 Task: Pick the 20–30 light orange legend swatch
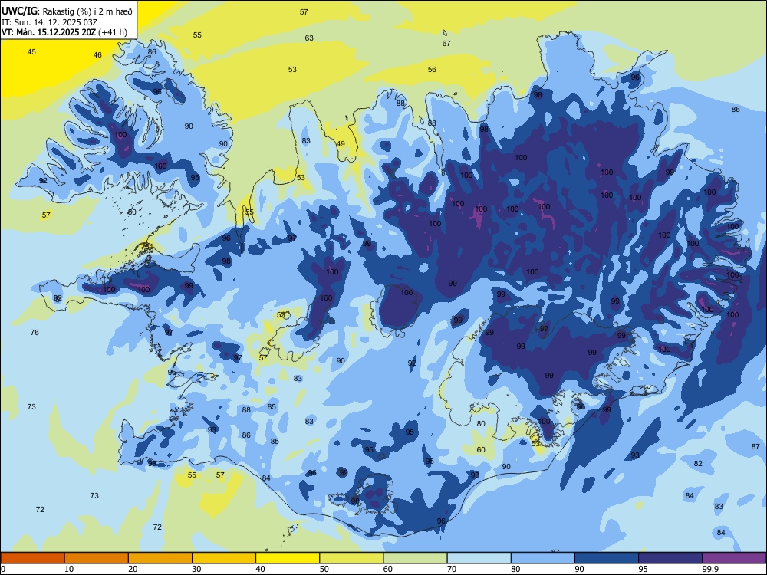pos(160,558)
